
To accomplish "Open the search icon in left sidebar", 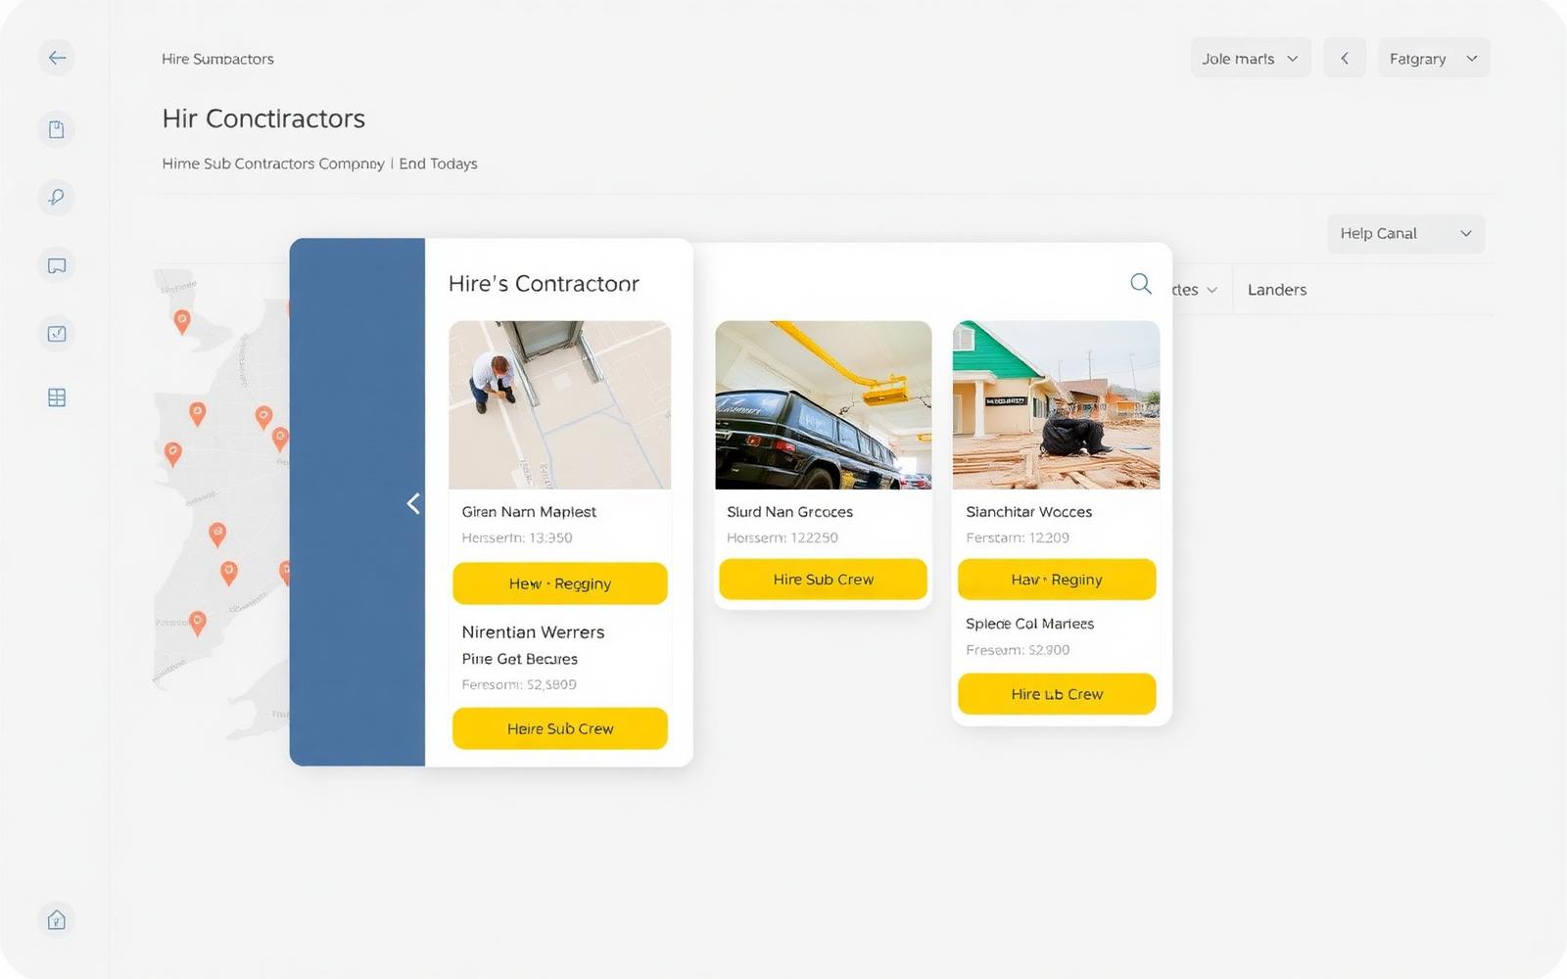I will tap(57, 198).
